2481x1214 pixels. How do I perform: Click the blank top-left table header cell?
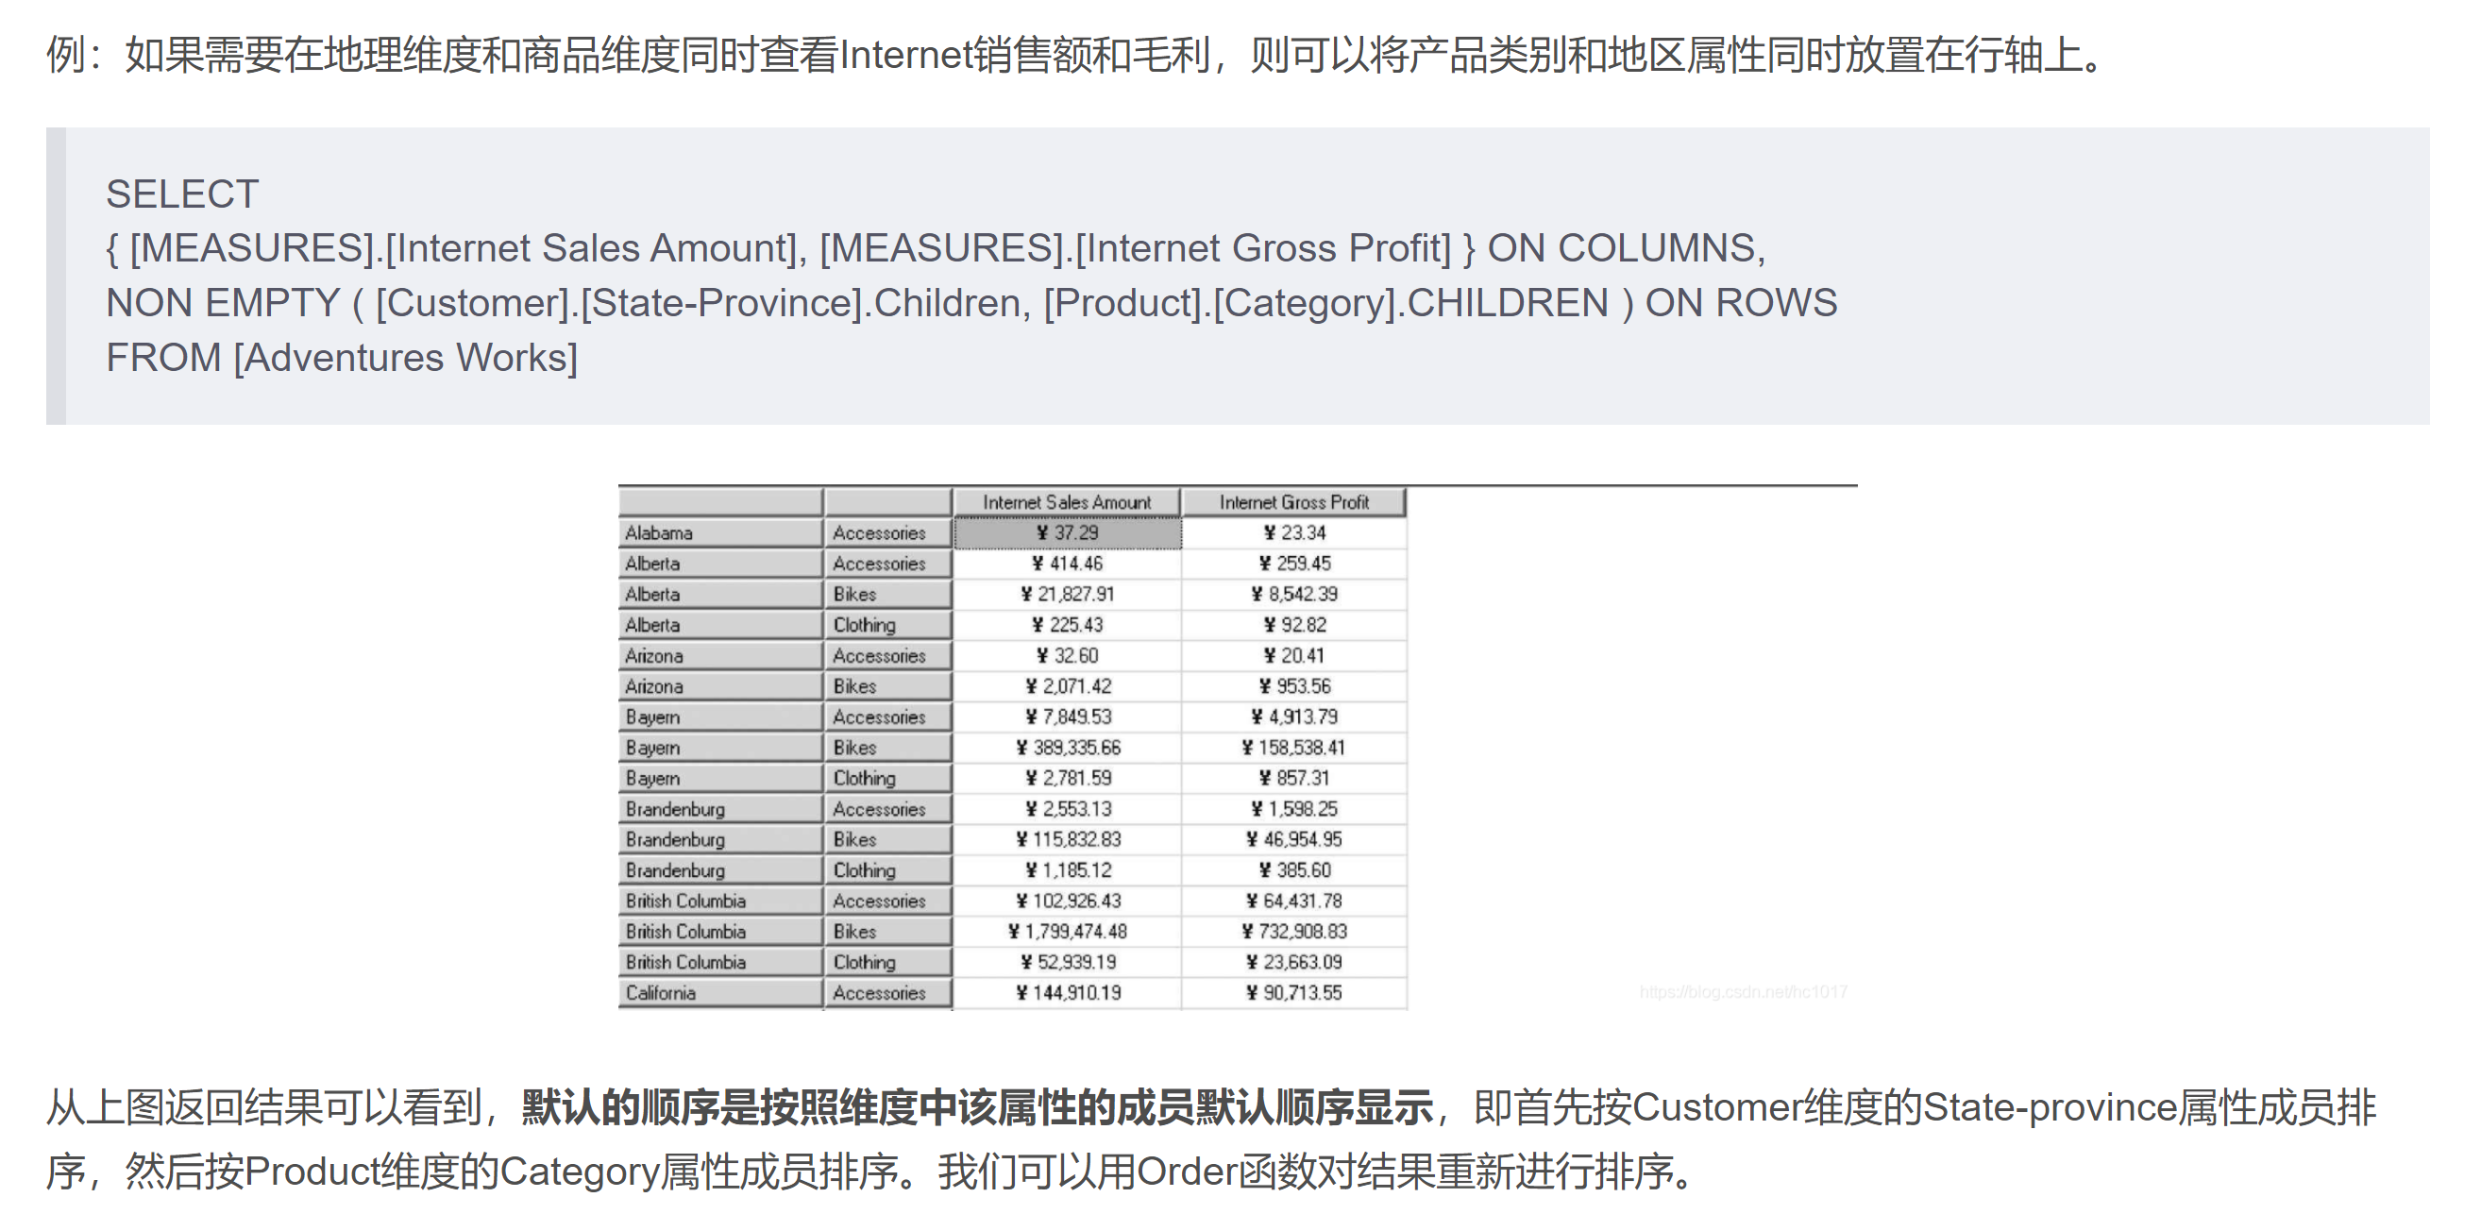[x=718, y=501]
